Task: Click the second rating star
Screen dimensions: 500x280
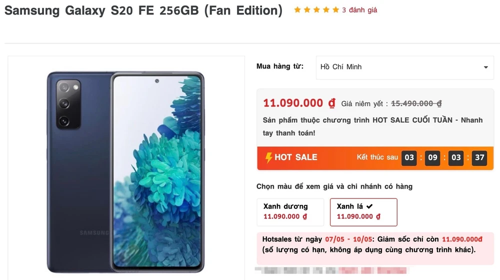Action: click(x=307, y=10)
